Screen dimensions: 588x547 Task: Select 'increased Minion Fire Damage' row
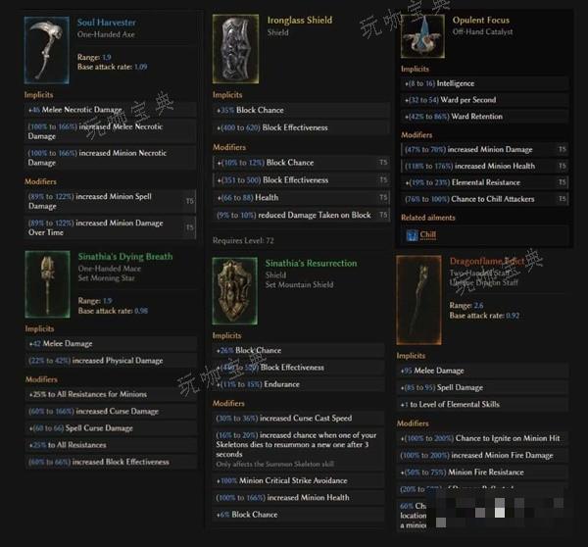[x=482, y=455]
